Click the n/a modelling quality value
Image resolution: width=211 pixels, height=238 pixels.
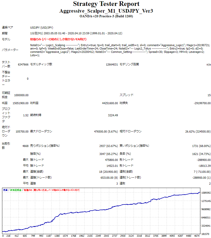coord(208,64)
